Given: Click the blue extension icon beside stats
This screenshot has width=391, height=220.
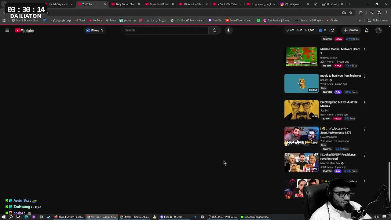Looking at the screenshot, I should pos(320,30).
